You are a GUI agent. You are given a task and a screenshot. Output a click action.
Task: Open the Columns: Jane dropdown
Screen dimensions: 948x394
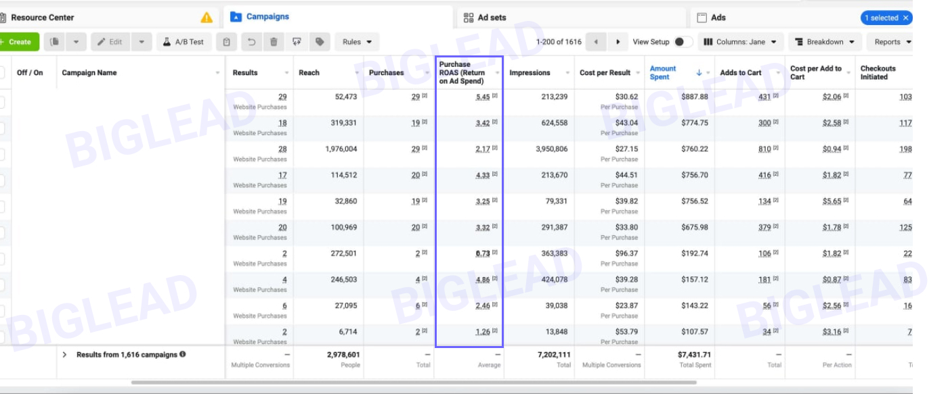click(741, 42)
